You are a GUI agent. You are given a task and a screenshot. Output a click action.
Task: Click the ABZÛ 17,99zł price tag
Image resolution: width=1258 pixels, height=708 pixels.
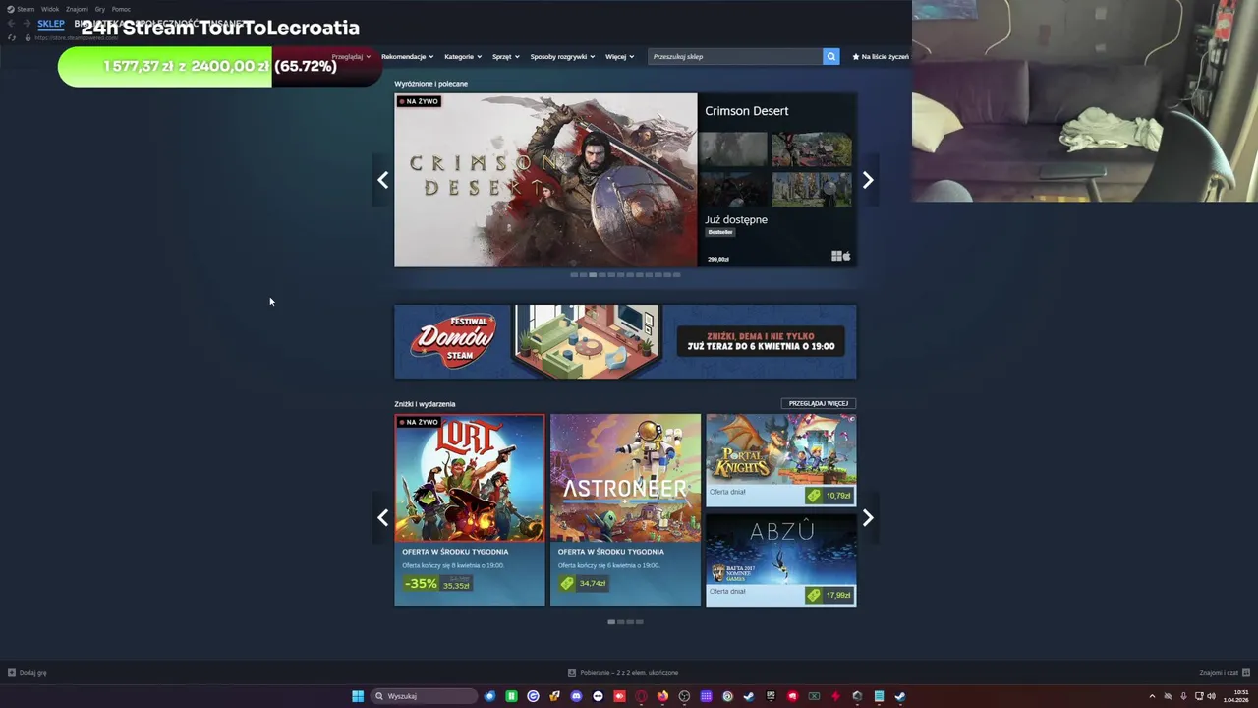pos(829,595)
